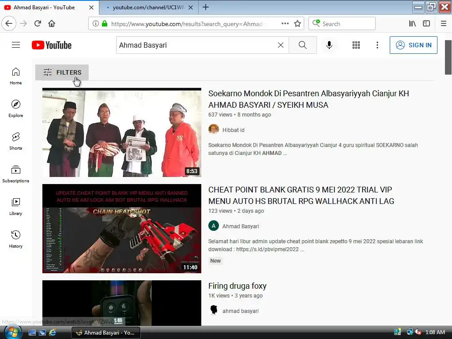
Task: Open Explore in sidebar
Action: pos(16,109)
